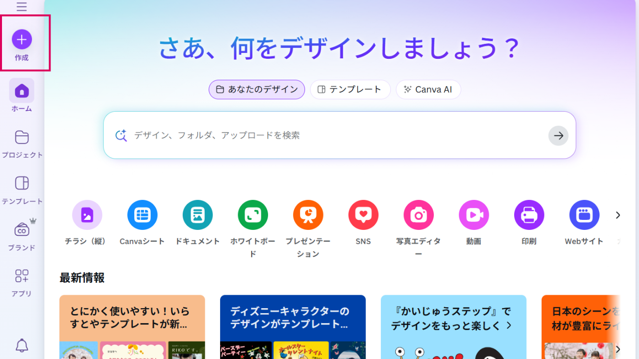639x359 pixels.
Task: Toggle the hamburger menu to collapse the sidebar
Action: point(21,7)
